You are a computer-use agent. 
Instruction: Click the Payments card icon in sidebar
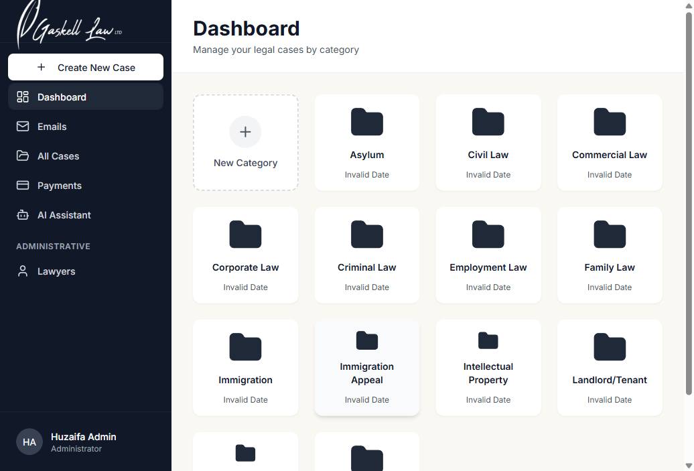pos(22,185)
